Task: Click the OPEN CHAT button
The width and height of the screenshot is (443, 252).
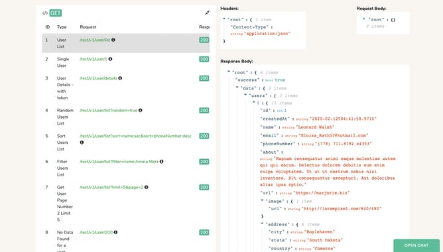Action: pyautogui.click(x=416, y=245)
